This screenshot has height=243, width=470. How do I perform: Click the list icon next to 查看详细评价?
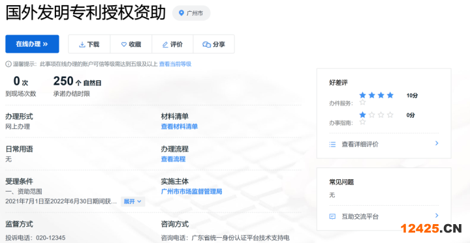click(x=332, y=145)
